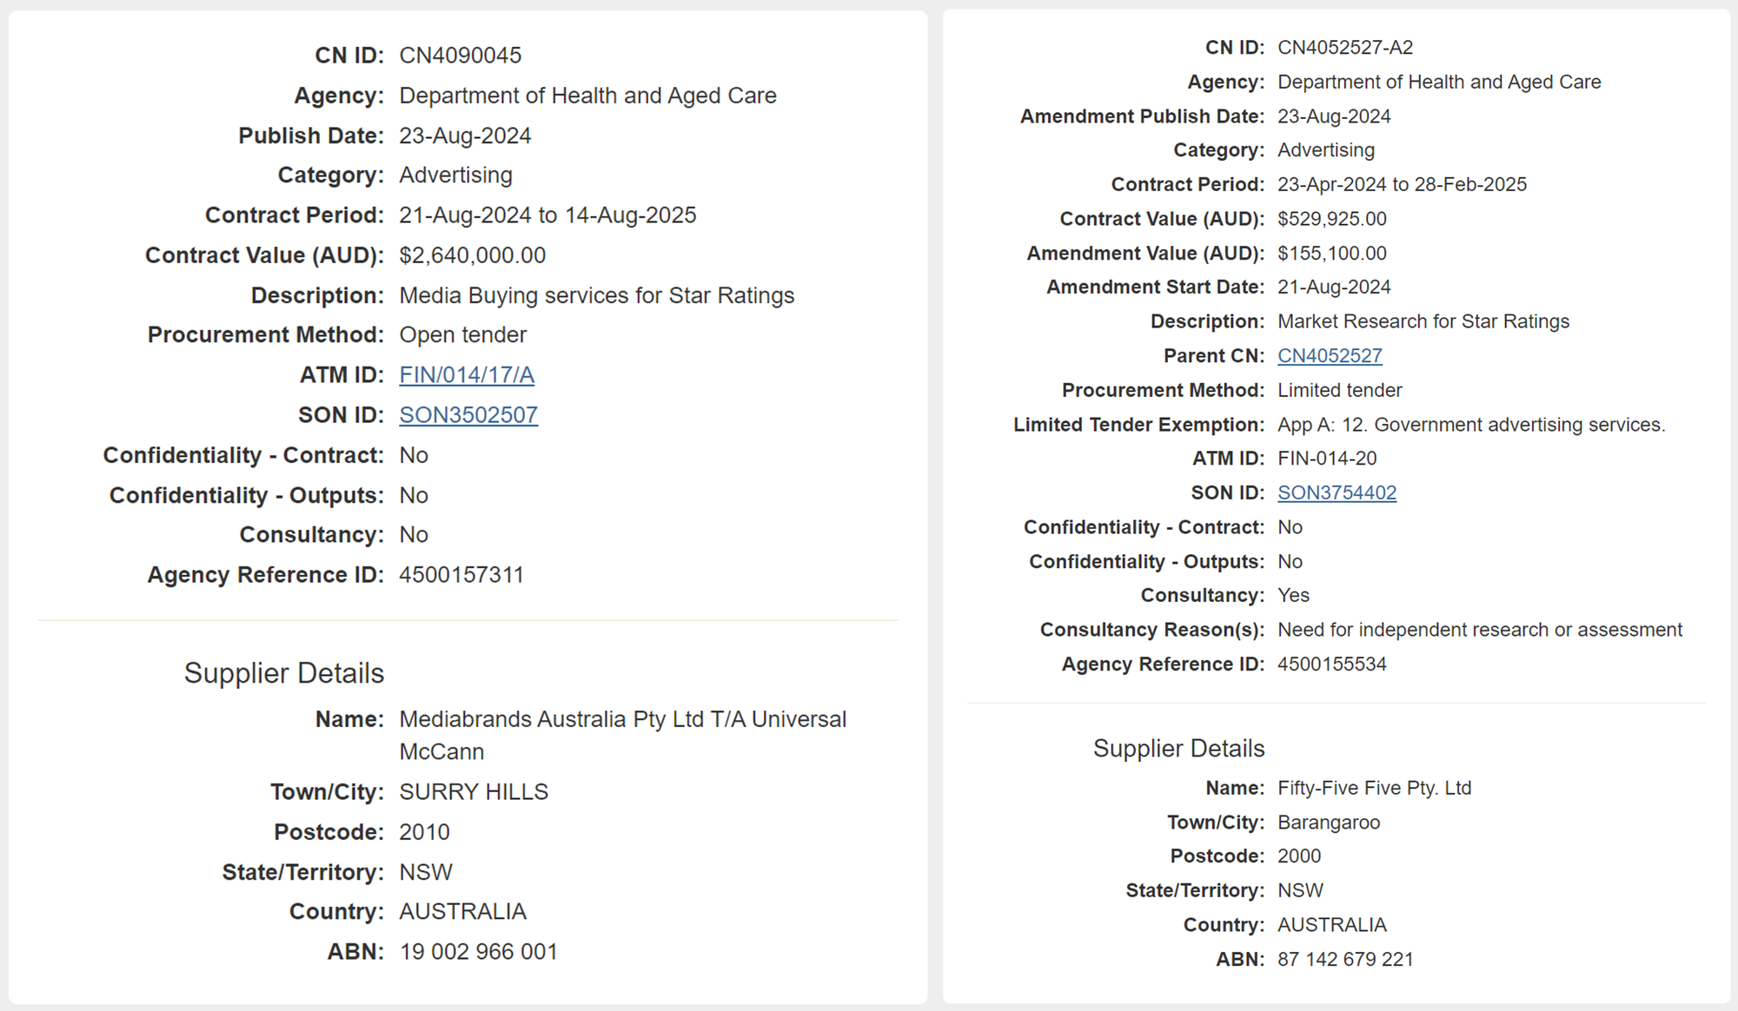1738x1011 pixels.
Task: Click the Supplier Details heading on right panel
Action: point(1178,747)
